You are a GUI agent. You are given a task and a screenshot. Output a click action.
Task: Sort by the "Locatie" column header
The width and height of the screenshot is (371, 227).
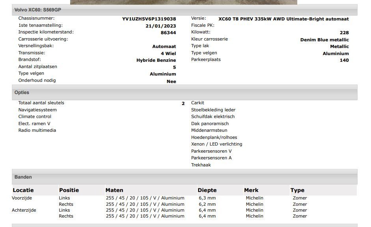(23, 190)
